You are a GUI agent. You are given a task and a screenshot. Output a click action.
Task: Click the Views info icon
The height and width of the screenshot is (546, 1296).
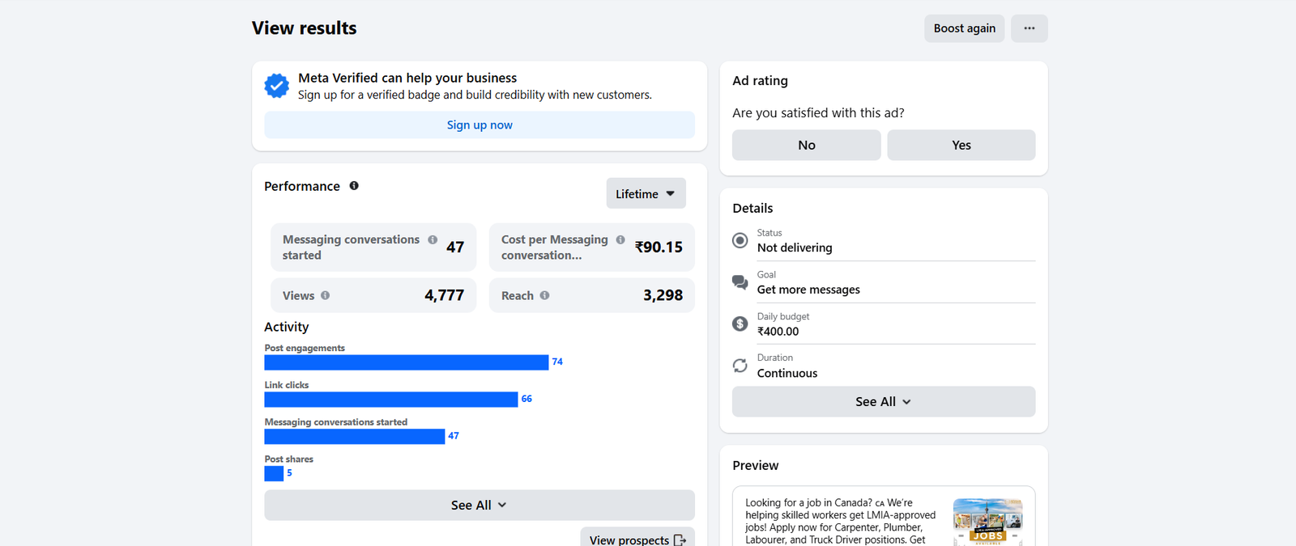coord(326,296)
